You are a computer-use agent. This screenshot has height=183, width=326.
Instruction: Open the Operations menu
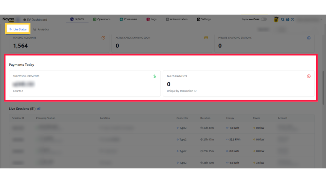coord(102,19)
